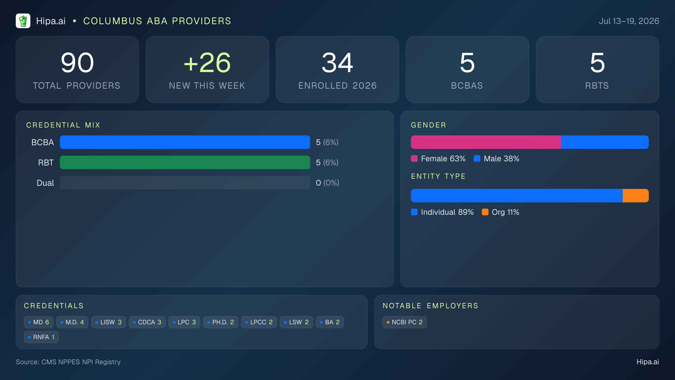675x380 pixels.
Task: Select the BA 2 credential chip
Action: [x=330, y=322]
